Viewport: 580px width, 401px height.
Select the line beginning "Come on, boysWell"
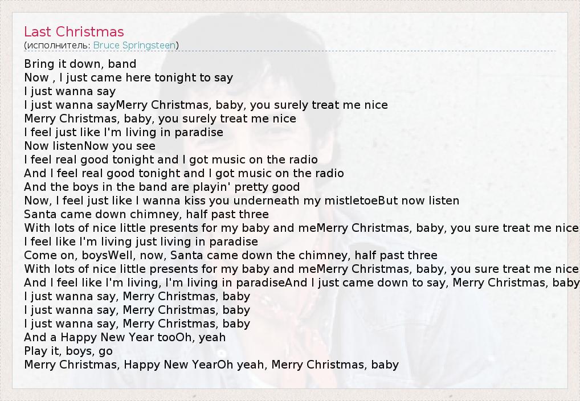click(231, 255)
